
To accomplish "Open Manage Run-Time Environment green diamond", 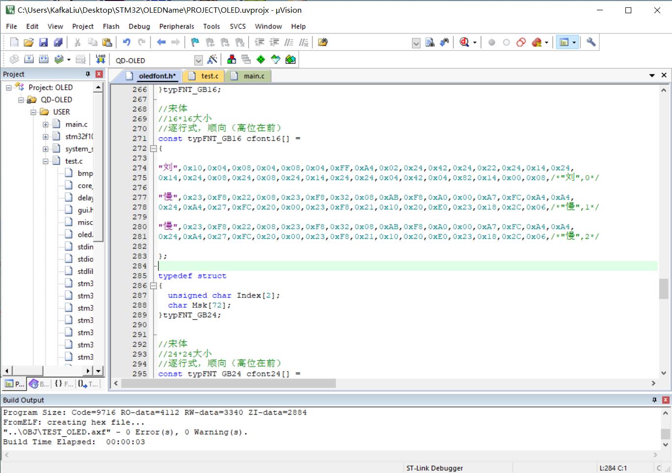I will click(x=261, y=60).
